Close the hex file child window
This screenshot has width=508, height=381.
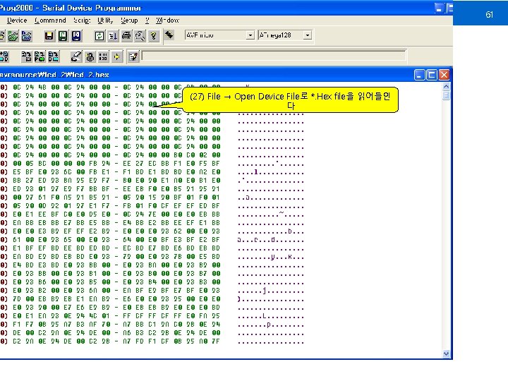pyautogui.click(x=444, y=75)
